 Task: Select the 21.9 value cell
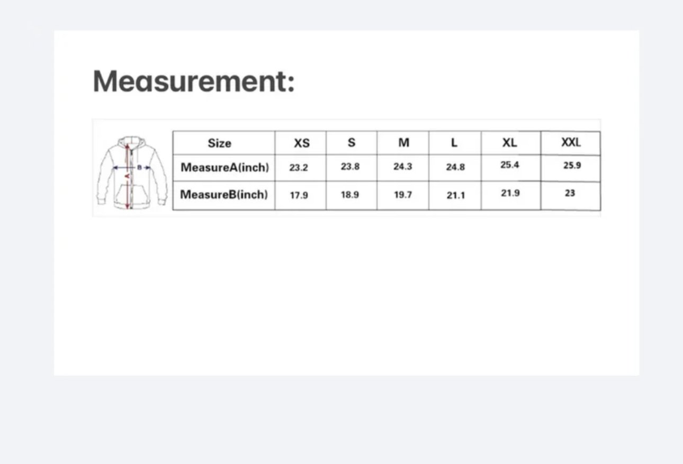click(x=510, y=193)
